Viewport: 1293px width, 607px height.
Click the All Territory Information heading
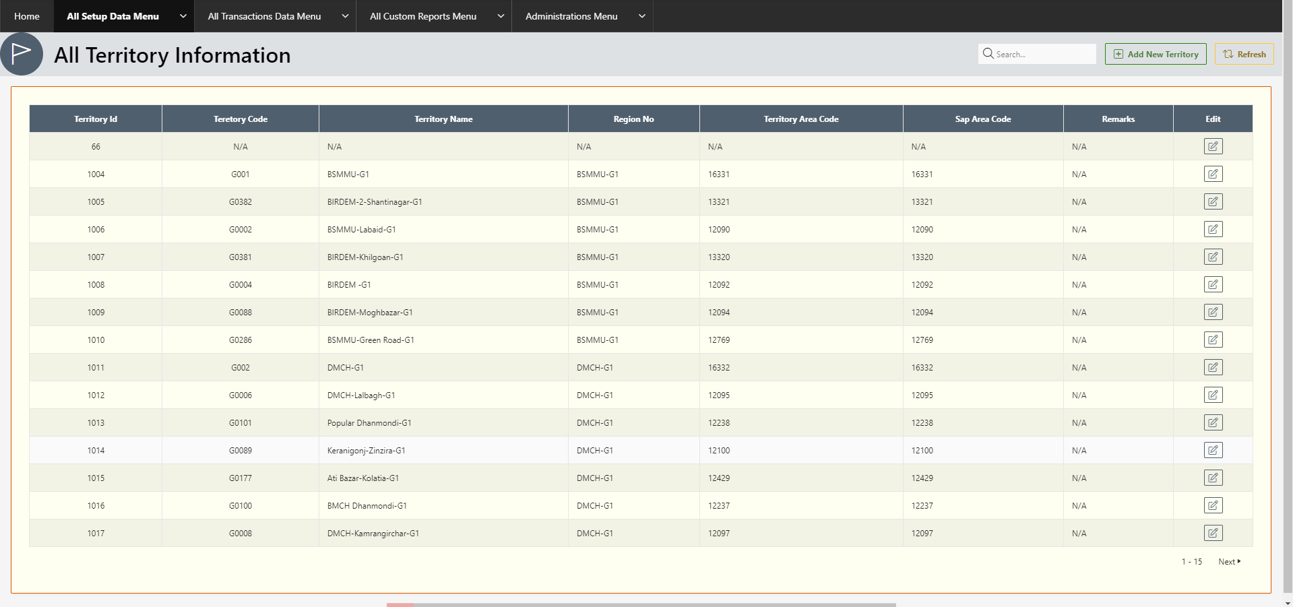[172, 55]
